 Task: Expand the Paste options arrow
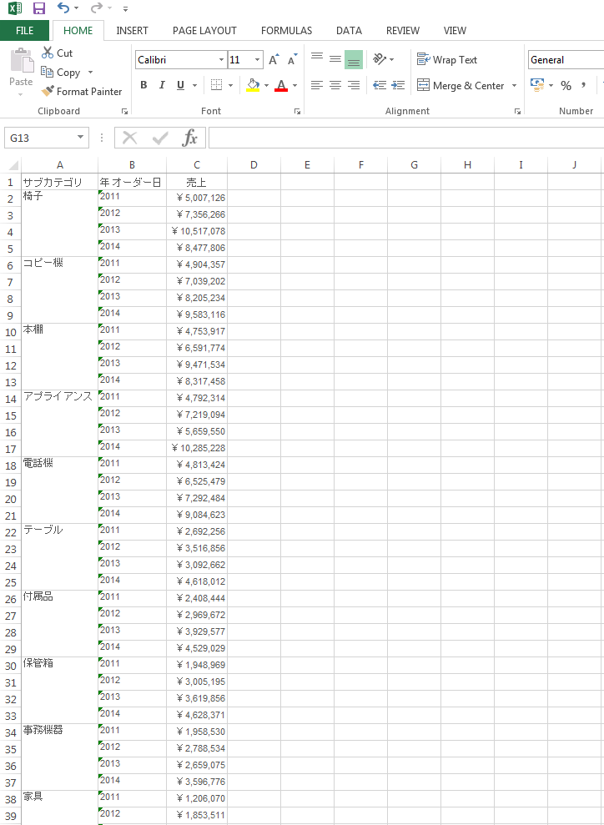21,95
